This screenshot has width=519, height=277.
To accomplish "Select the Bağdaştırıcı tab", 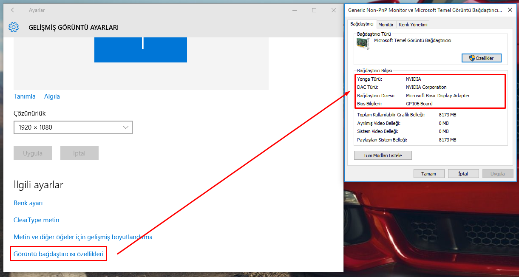I will 362,24.
